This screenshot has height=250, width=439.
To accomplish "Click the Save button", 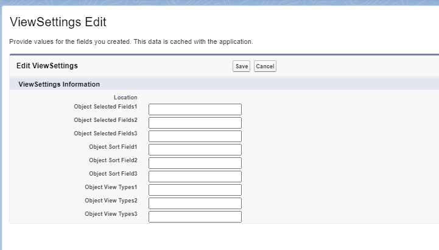I will 241,66.
